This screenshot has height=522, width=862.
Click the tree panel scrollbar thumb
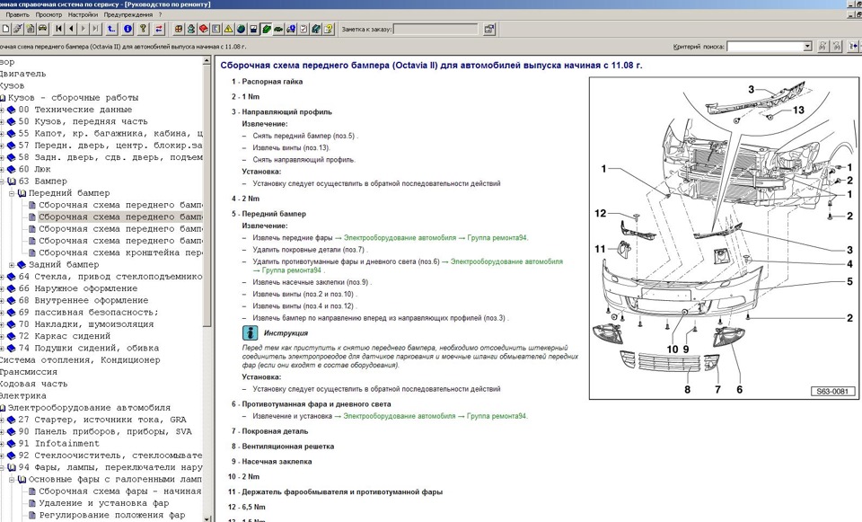click(207, 195)
